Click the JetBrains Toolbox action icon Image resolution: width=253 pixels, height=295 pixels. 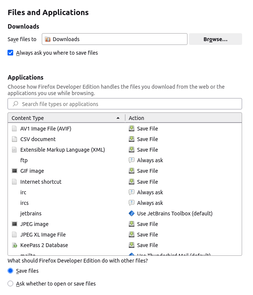[132, 214]
